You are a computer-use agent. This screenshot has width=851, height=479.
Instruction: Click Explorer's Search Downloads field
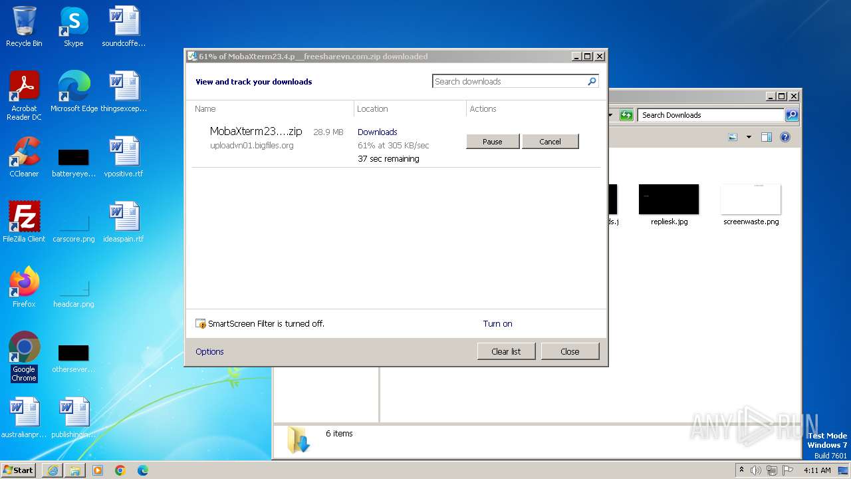(x=710, y=115)
